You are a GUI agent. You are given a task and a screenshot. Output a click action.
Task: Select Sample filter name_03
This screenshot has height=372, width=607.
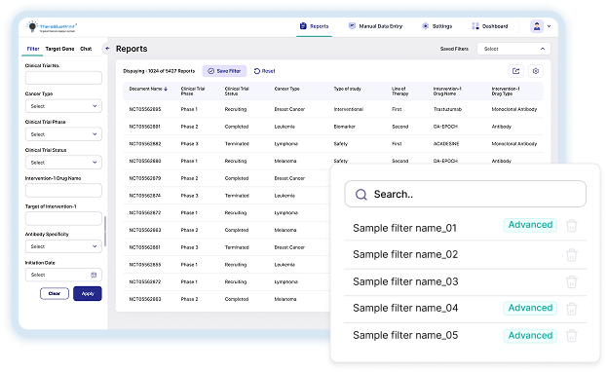(405, 281)
